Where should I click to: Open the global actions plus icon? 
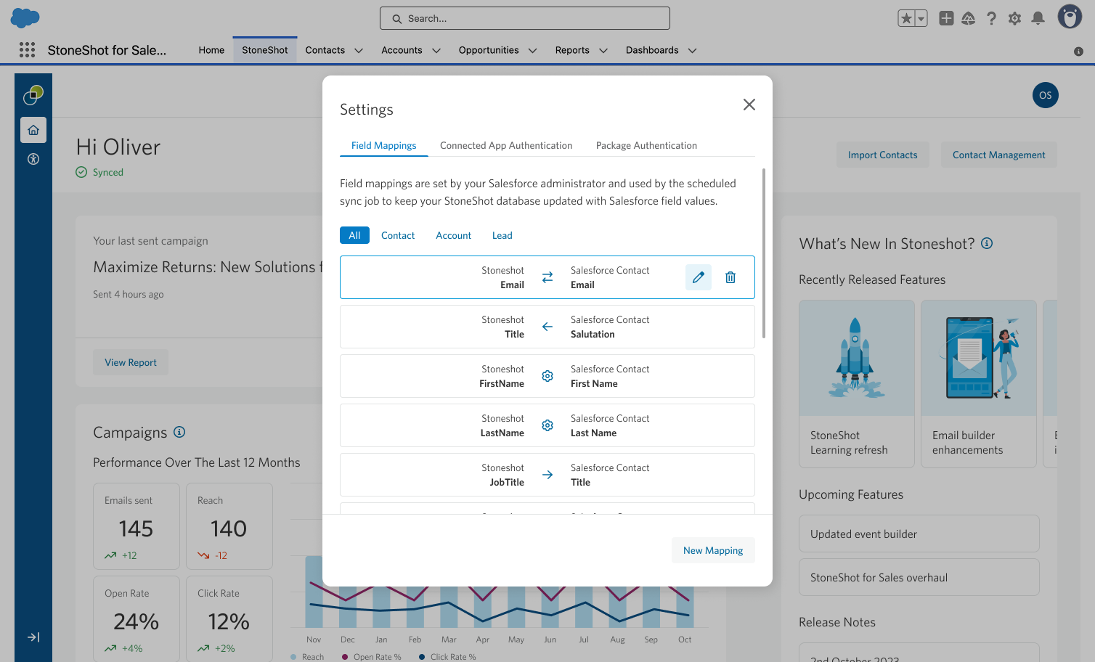pyautogui.click(x=946, y=18)
